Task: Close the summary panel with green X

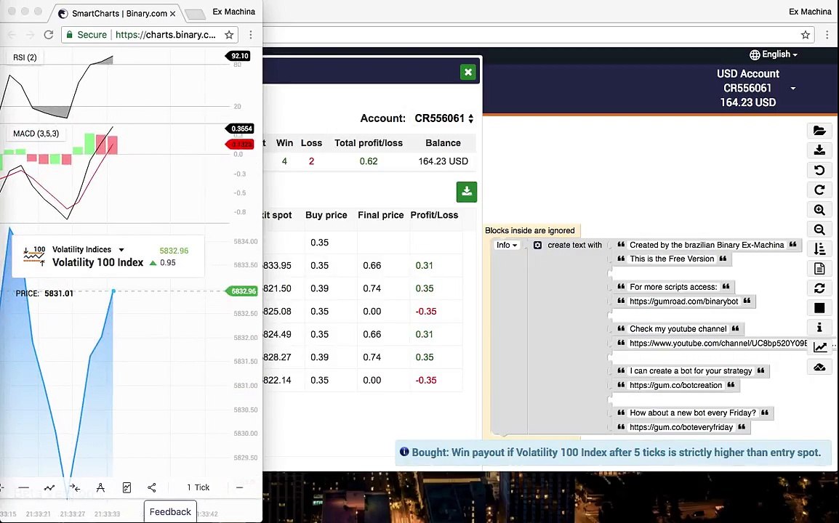Action: [467, 72]
